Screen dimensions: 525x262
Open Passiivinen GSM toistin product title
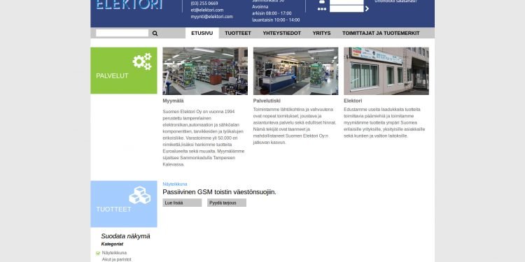coord(219,192)
